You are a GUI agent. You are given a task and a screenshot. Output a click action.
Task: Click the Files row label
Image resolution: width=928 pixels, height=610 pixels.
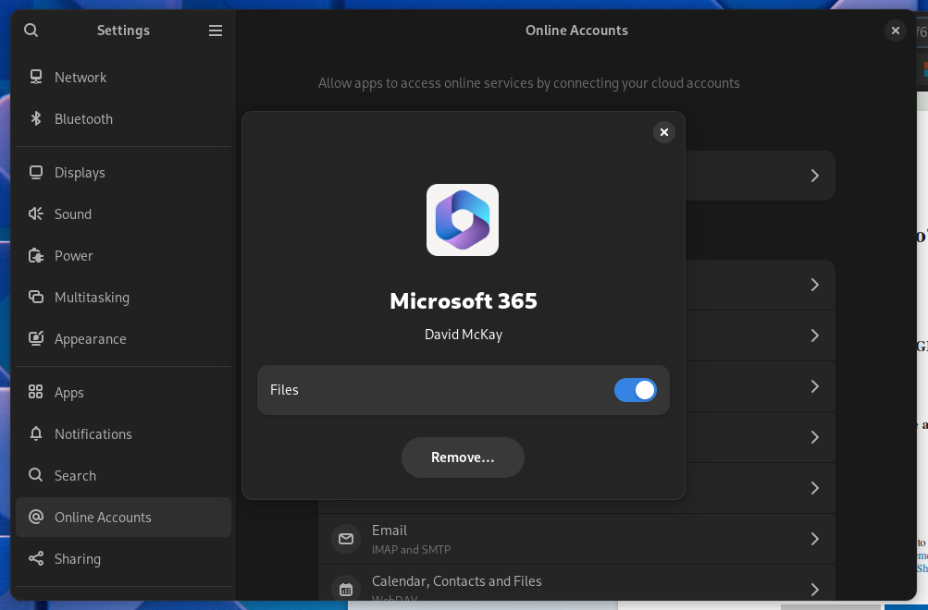[284, 390]
